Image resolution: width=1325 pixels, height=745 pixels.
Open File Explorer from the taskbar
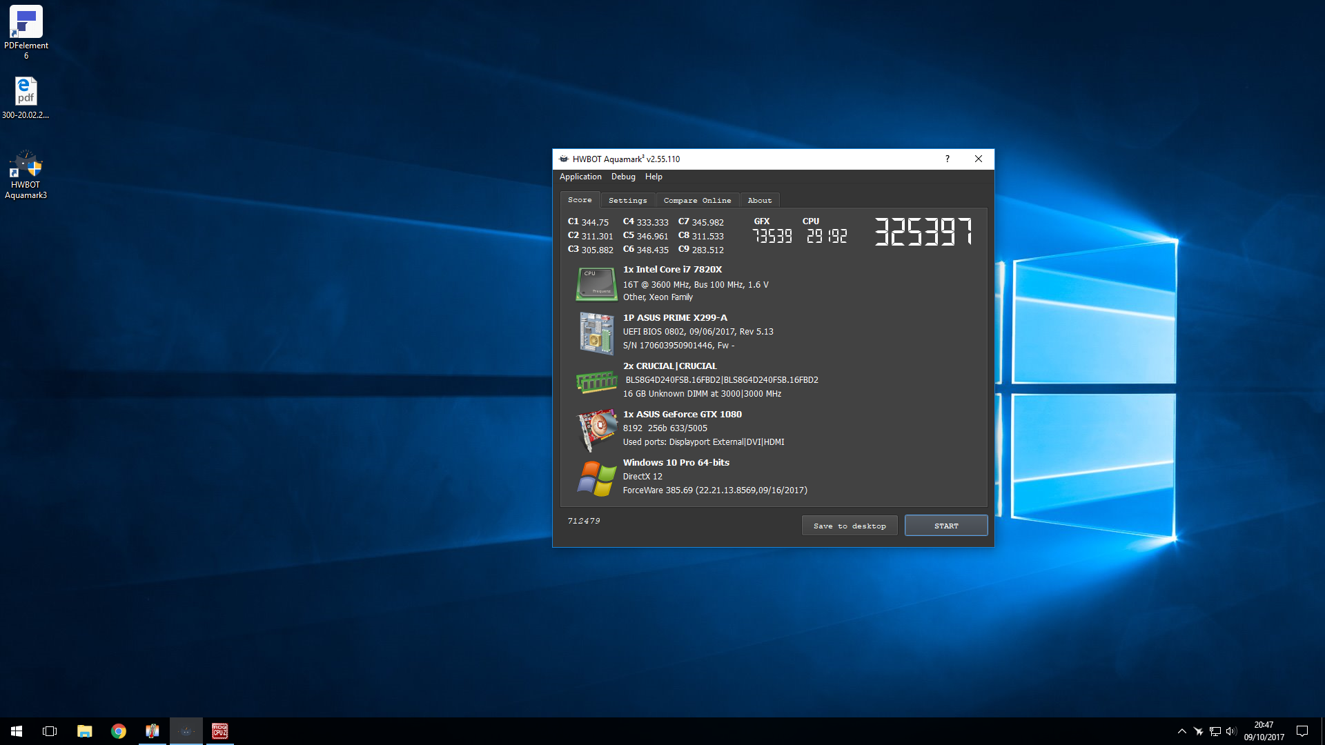84,731
